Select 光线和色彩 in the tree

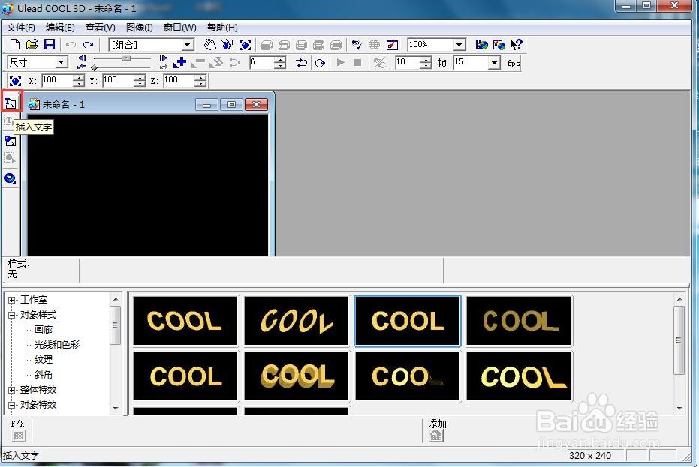(x=57, y=345)
